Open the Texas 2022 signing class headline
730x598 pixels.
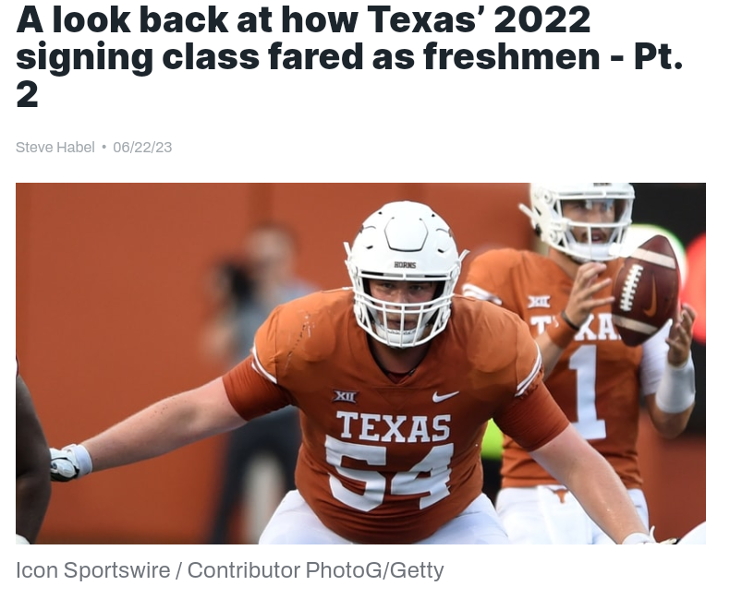tap(349, 56)
